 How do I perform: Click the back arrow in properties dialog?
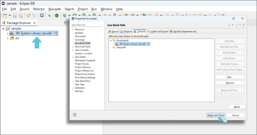tap(229, 25)
